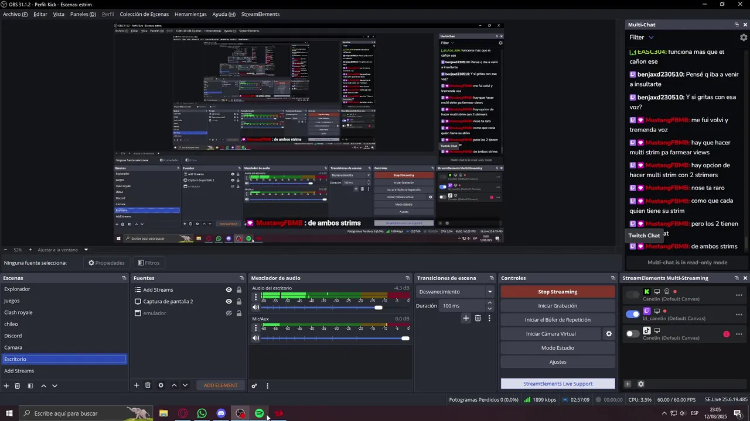Toggle lock on Add Streams source
This screenshot has height=421, width=750.
[239, 290]
